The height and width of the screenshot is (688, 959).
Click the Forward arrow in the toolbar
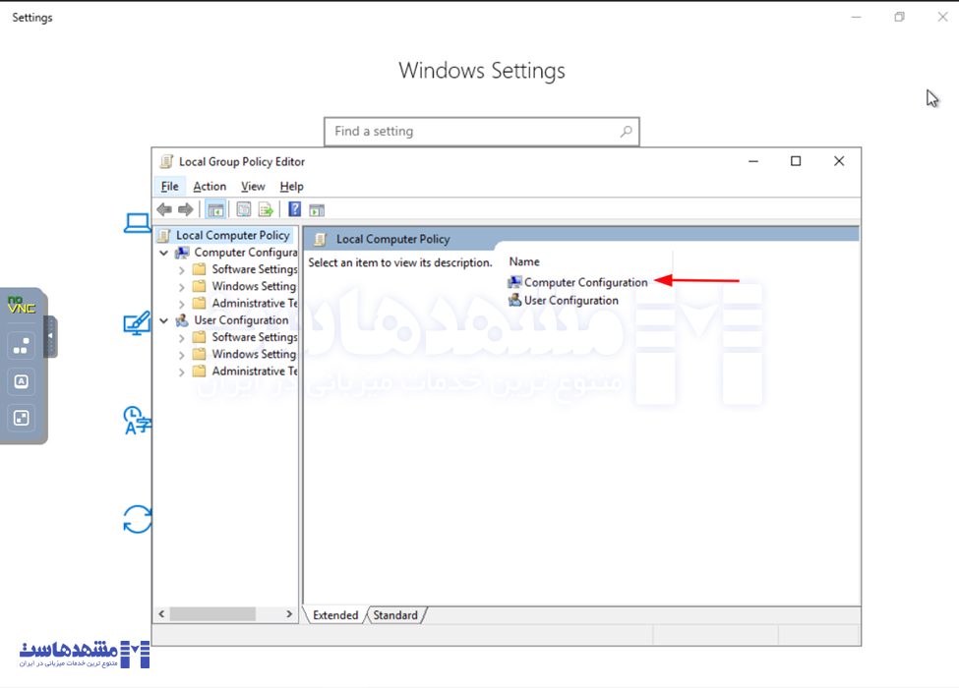186,209
